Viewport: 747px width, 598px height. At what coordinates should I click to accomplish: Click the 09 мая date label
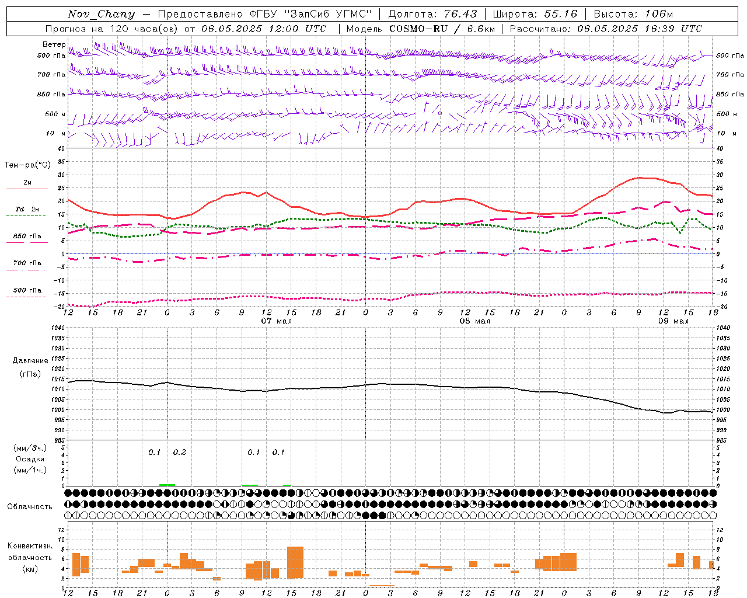coord(673,321)
